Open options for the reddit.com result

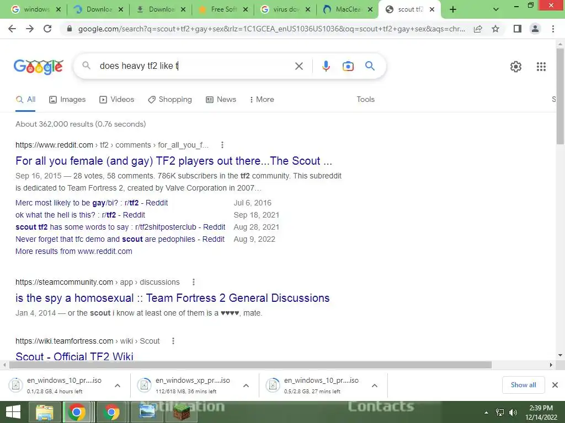pyautogui.click(x=222, y=145)
